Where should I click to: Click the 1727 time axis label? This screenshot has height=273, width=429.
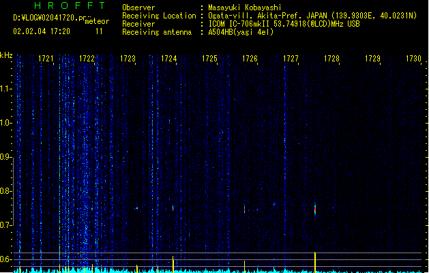coord(291,59)
